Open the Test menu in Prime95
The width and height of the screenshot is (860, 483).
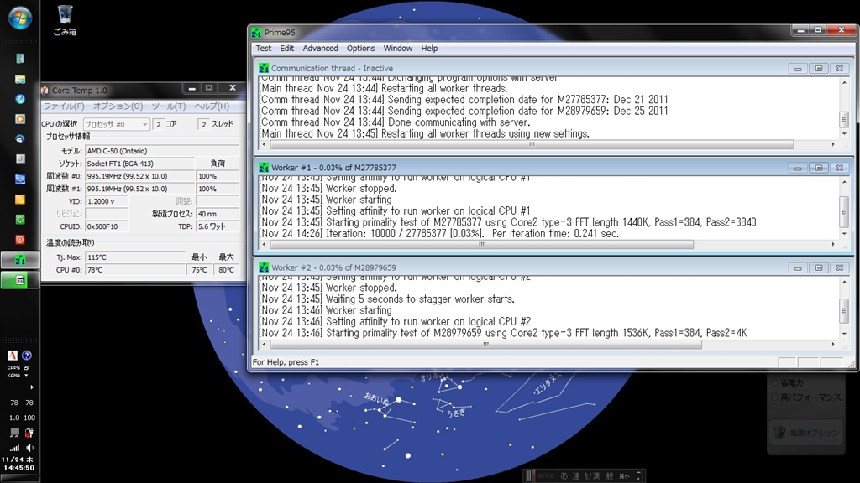[263, 48]
